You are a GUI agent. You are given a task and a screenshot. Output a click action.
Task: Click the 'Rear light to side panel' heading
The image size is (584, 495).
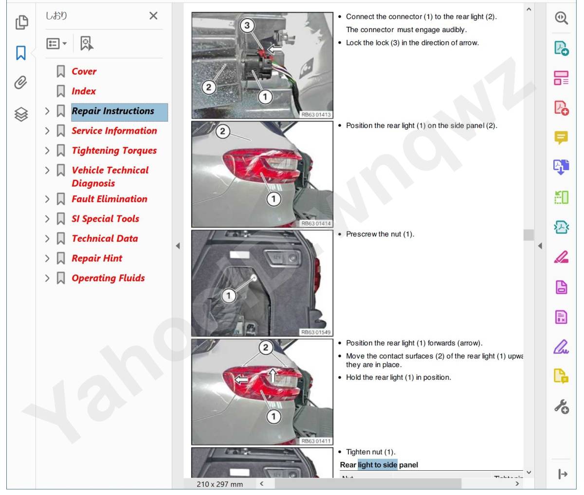[379, 465]
